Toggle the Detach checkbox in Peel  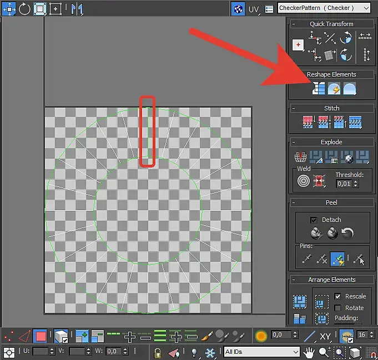click(314, 220)
